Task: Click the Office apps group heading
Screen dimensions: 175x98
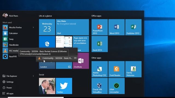Action: (96, 16)
